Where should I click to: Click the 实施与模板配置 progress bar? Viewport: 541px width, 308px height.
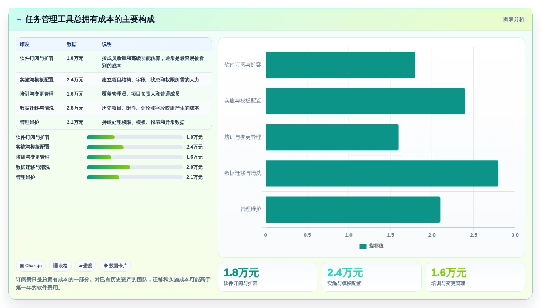[x=135, y=147]
